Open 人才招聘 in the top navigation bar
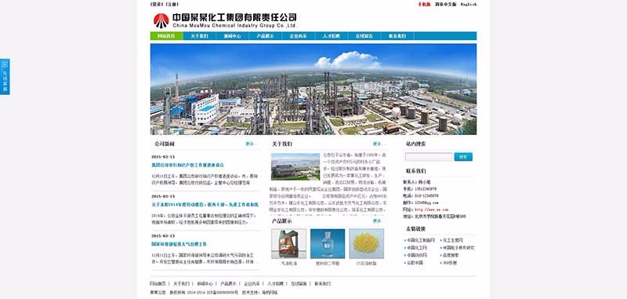Viewport: 627px width, 299px height. point(331,36)
